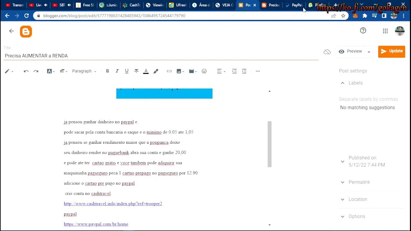Open the Paragraph style dropdown
Screen dimensions: 411x231
[x=84, y=71]
